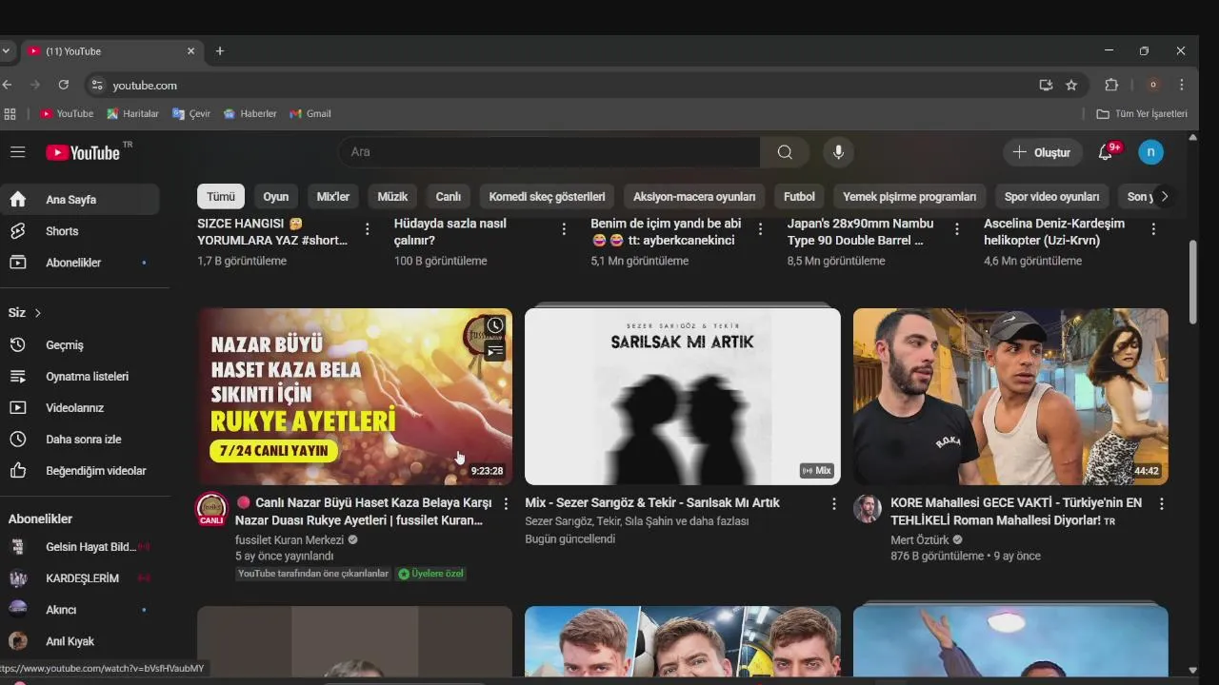Select the Oyun filter chip
Viewport: 1219px width, 685px height.
click(x=276, y=197)
